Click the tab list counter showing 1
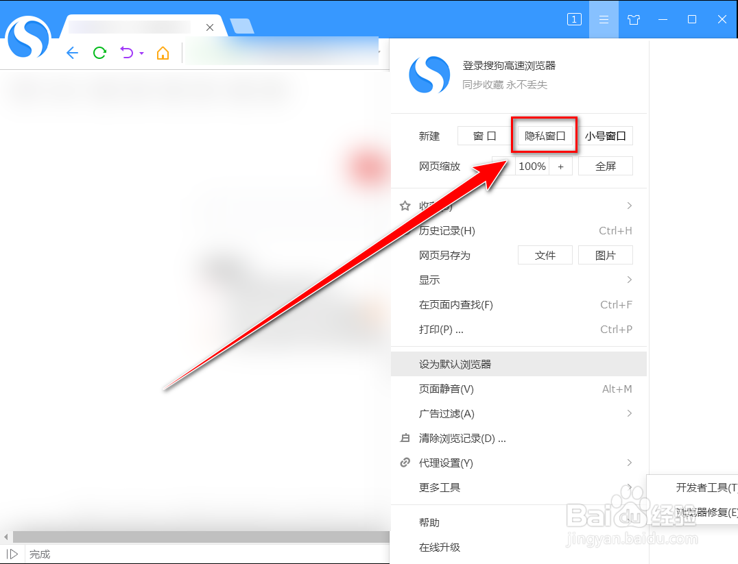This screenshot has width=738, height=564. point(574,19)
